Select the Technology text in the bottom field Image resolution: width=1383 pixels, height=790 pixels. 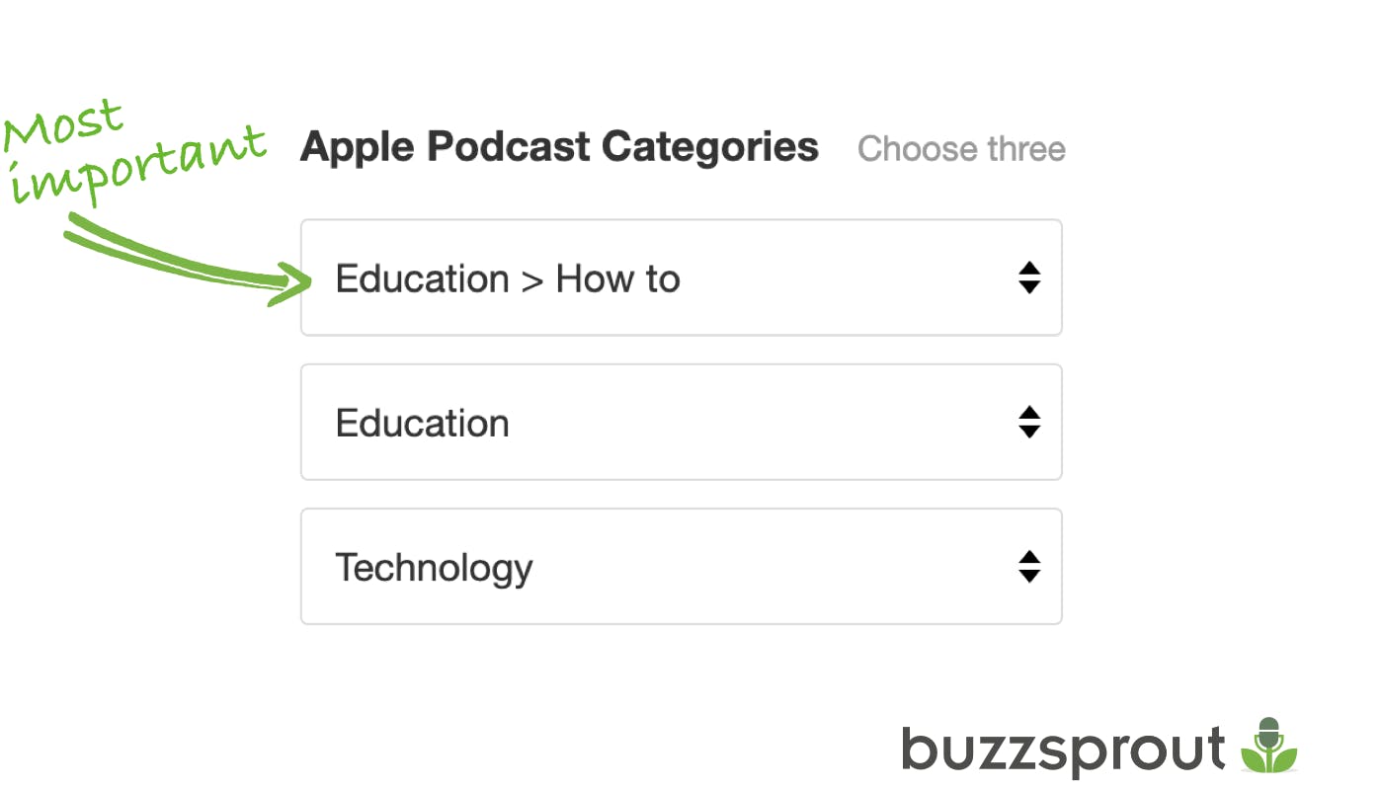click(x=435, y=567)
